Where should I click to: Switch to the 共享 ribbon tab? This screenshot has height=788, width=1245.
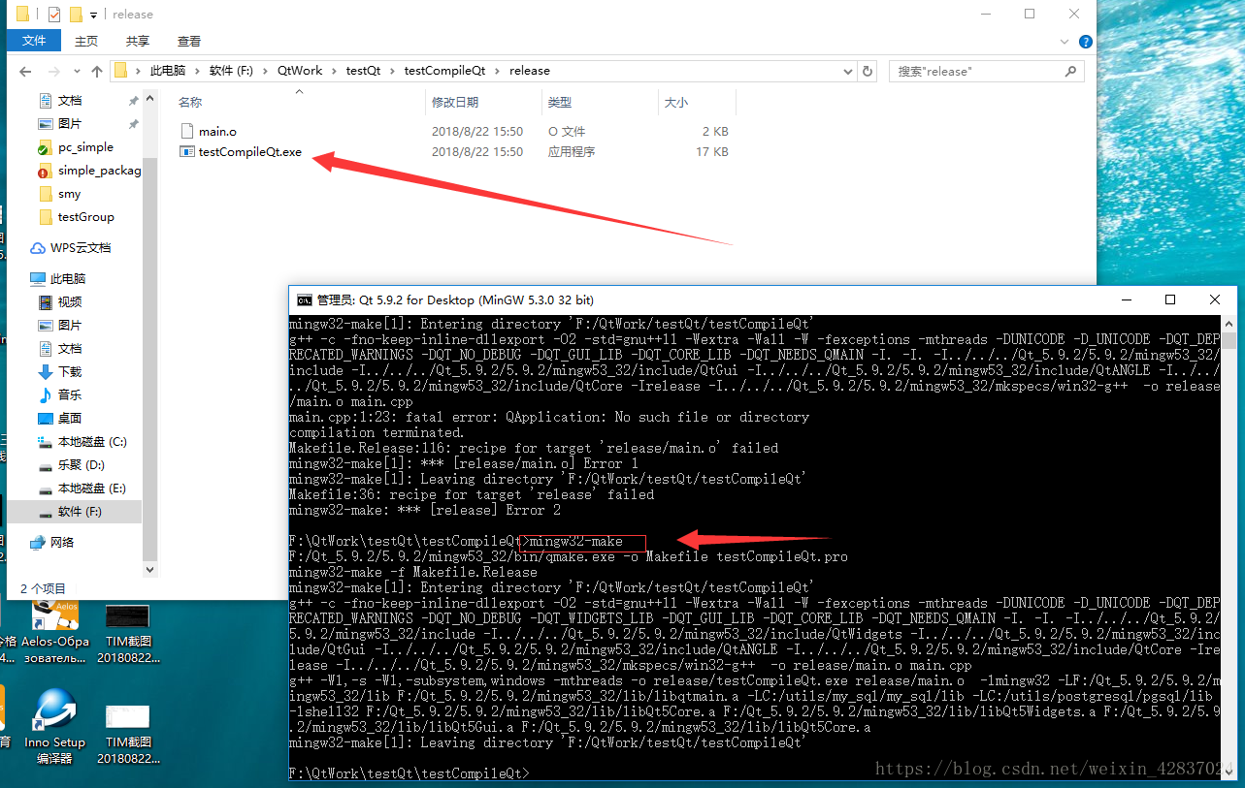click(138, 41)
